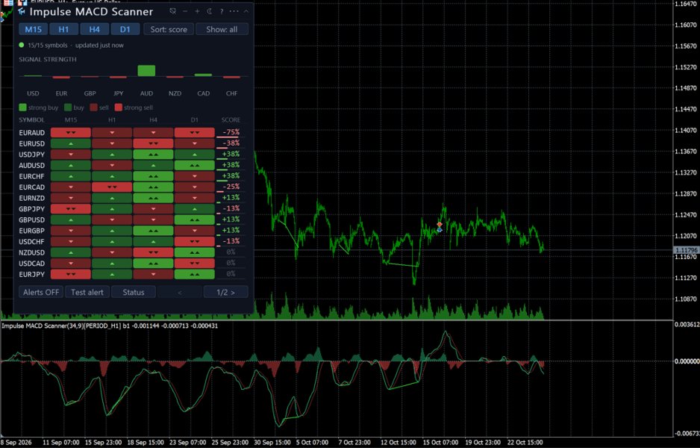Click the H1 column header in the table
The height and width of the screenshot is (448, 700).
point(112,120)
